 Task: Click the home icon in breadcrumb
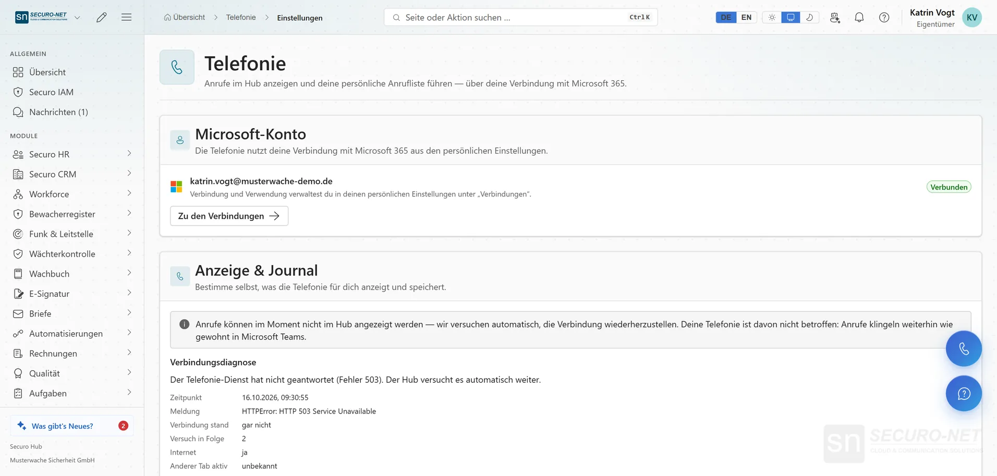tap(167, 17)
